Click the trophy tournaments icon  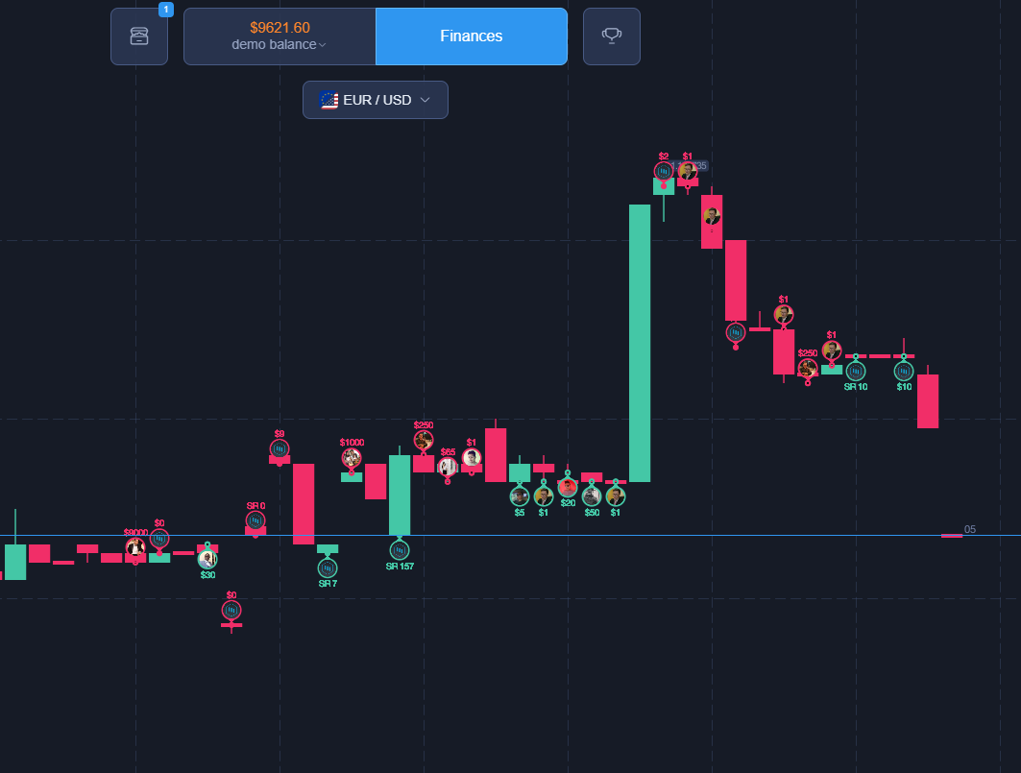coord(611,36)
